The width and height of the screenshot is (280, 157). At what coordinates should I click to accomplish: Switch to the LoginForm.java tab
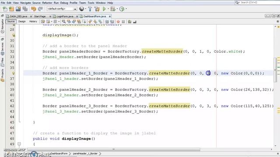[65, 17]
